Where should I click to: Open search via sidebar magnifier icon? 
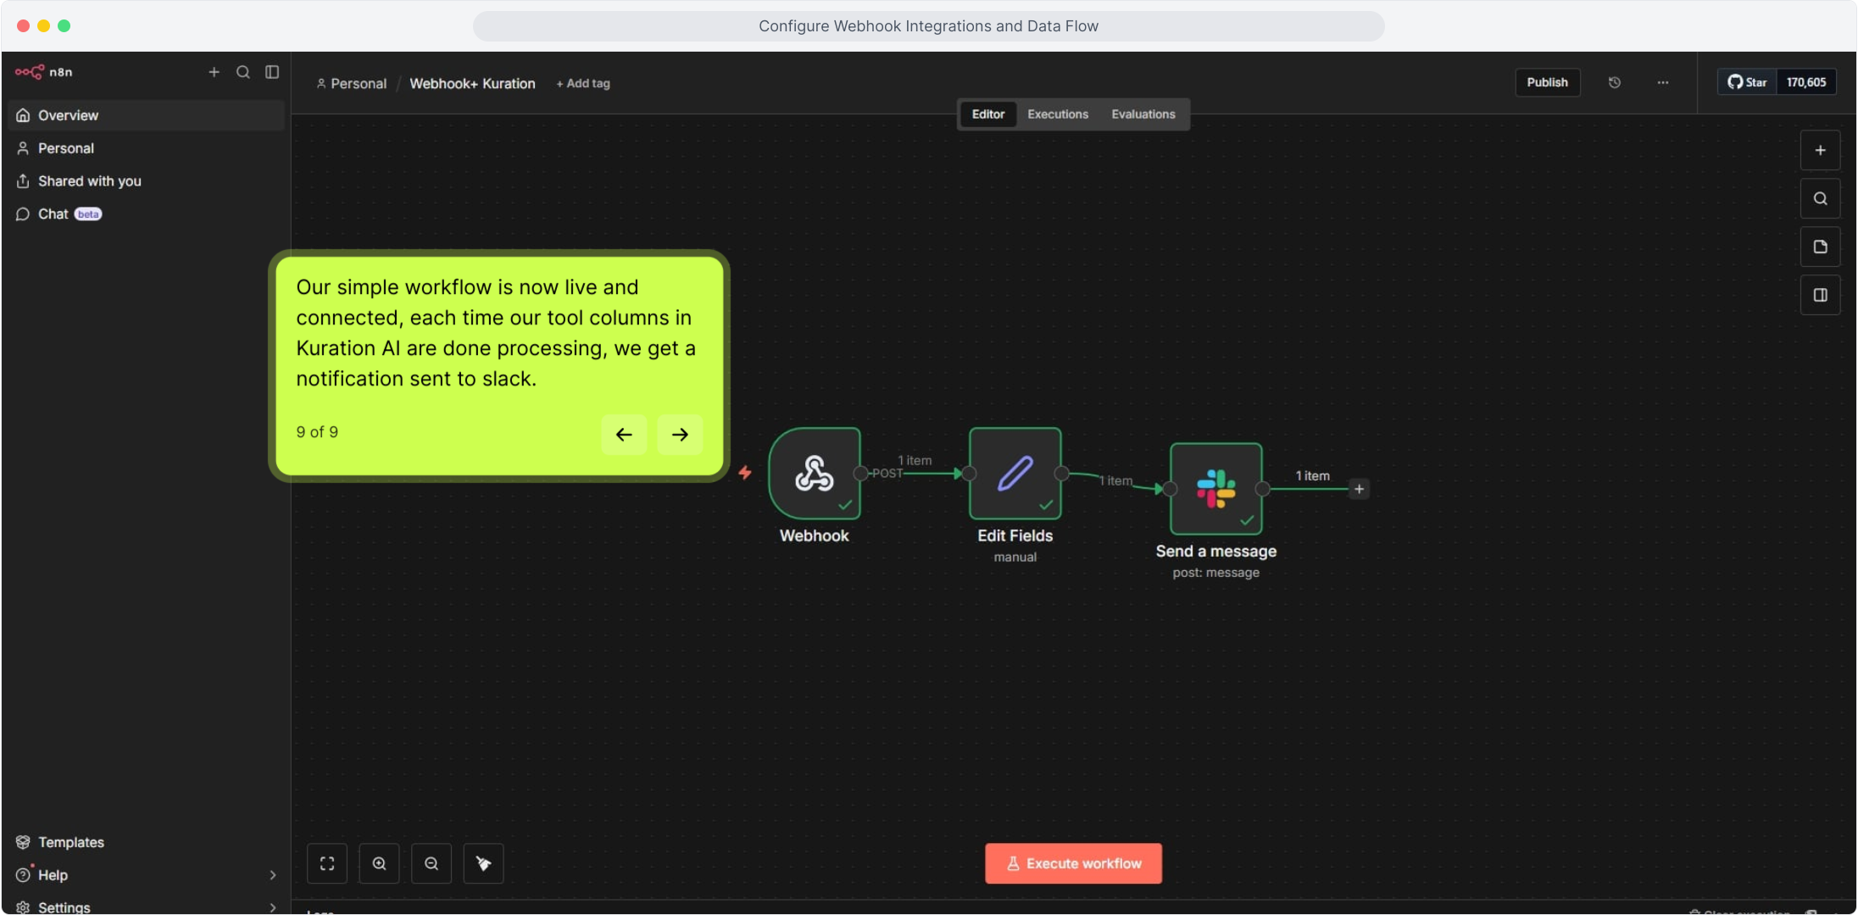coord(243,72)
